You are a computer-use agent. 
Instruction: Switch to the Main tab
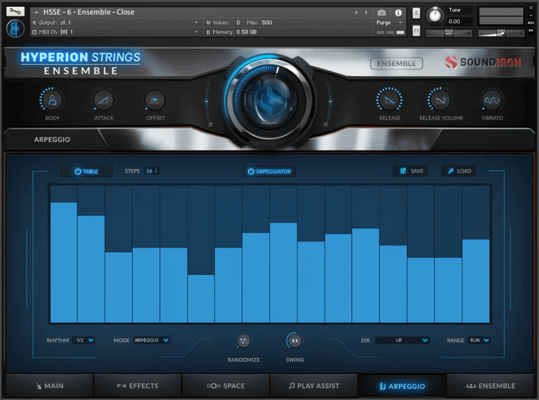(49, 386)
